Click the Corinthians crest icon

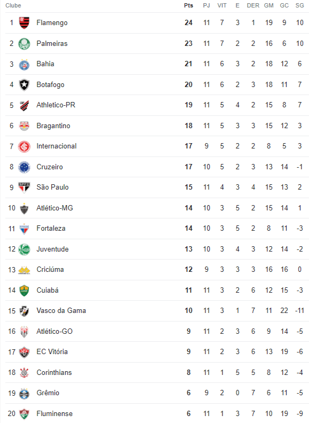(x=24, y=373)
